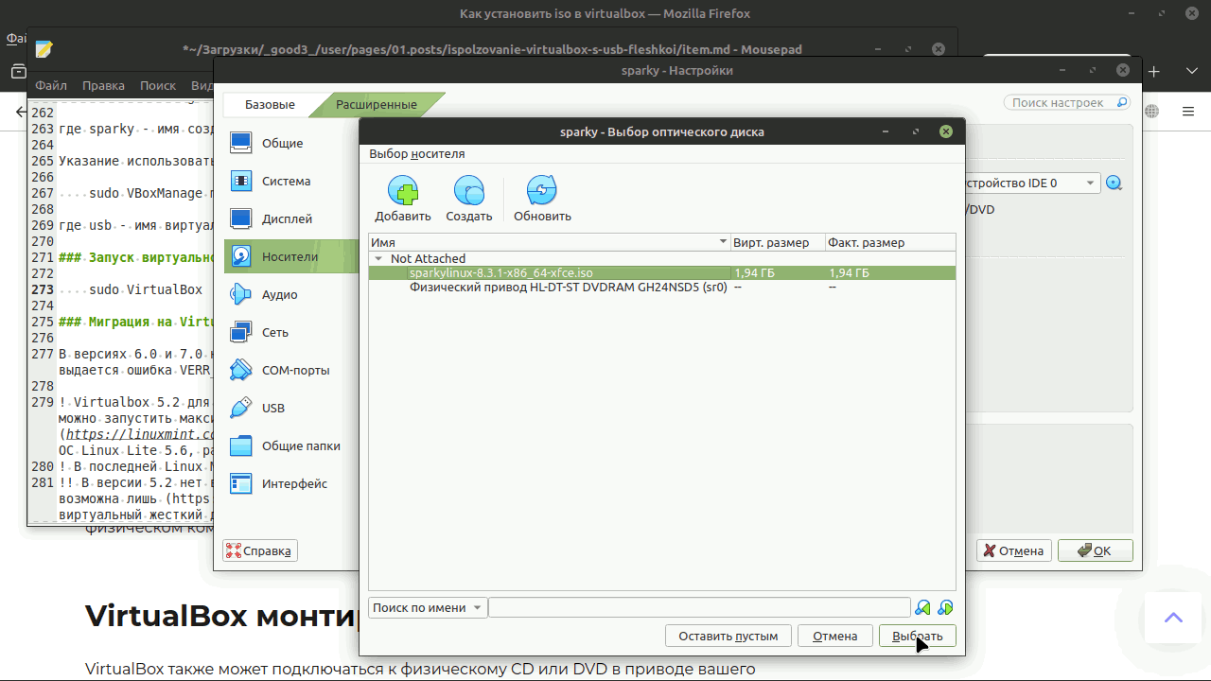Image resolution: width=1211 pixels, height=681 pixels.
Task: Open the Firefox hamburger menu
Action: coord(1188,112)
